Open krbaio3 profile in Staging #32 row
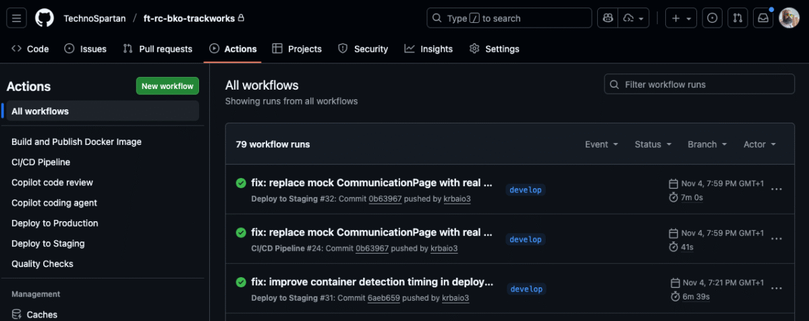809x321 pixels. coord(457,199)
